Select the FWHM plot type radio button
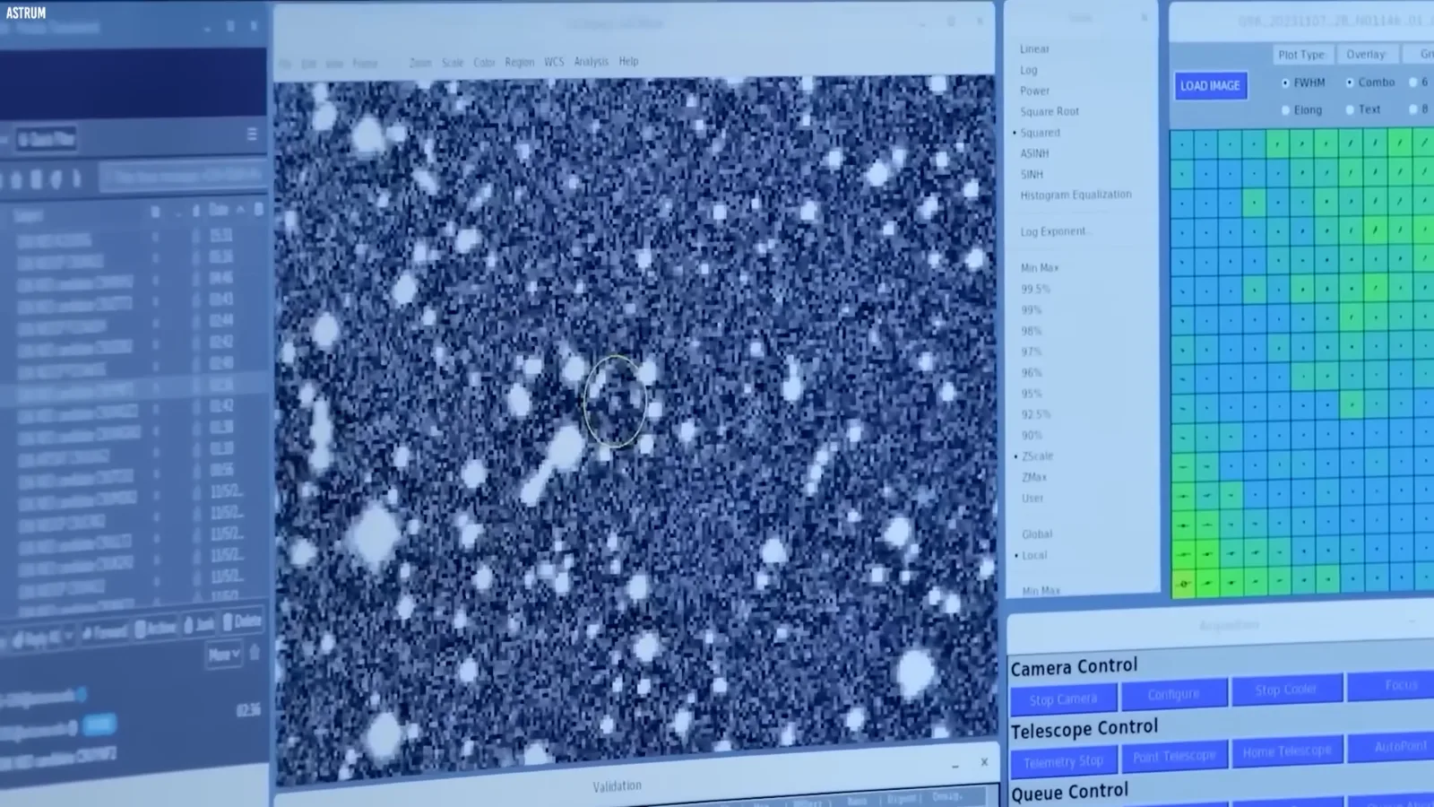The image size is (1434, 807). click(1285, 82)
